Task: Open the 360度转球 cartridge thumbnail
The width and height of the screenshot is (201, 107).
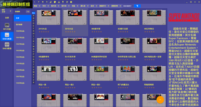Action: pos(101,17)
